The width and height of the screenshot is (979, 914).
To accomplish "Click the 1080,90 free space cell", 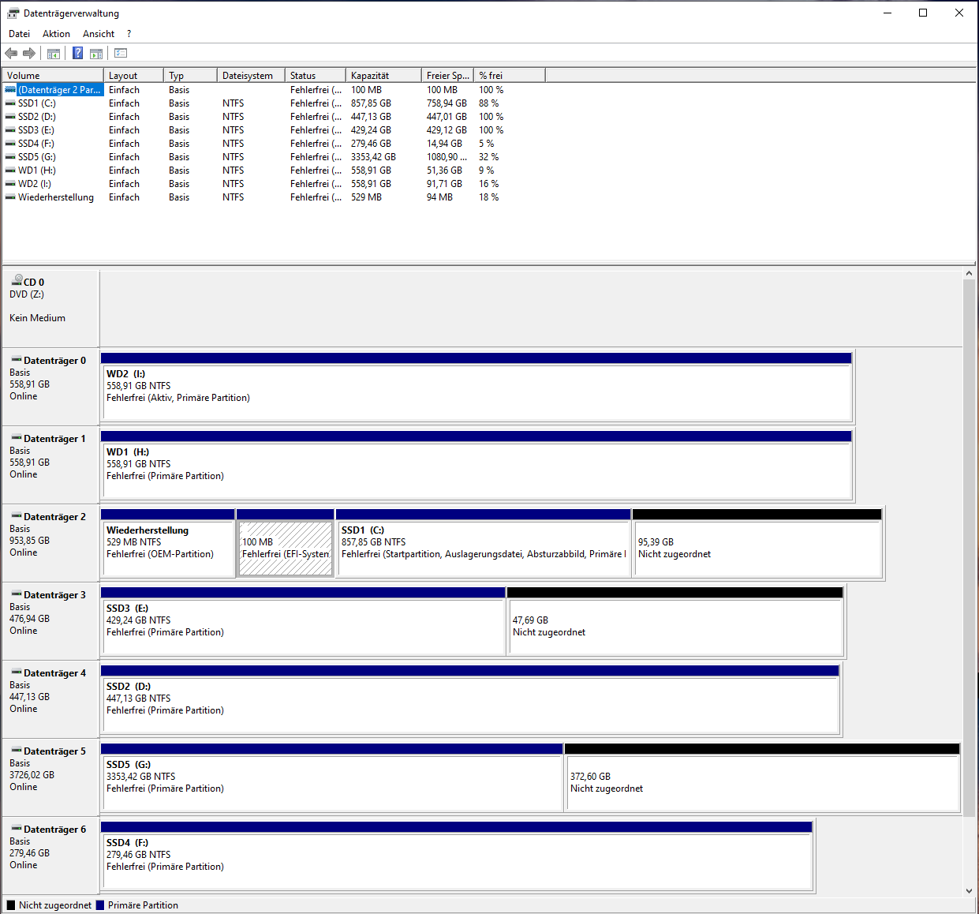I will pos(447,157).
